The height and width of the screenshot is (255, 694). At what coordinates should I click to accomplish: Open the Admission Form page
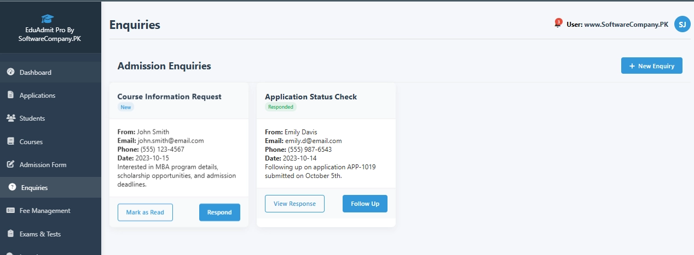(x=50, y=164)
